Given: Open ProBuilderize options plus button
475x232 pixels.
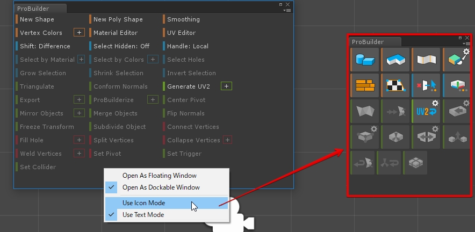Looking at the screenshot, I should [x=153, y=100].
